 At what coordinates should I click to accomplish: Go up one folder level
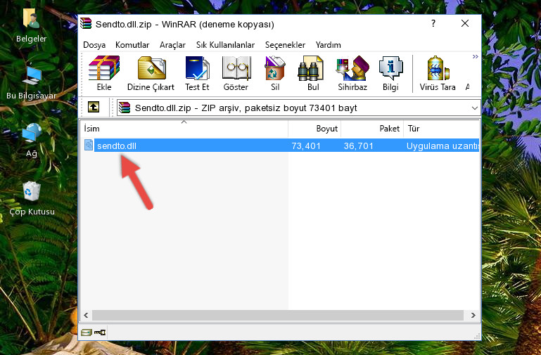tap(94, 107)
